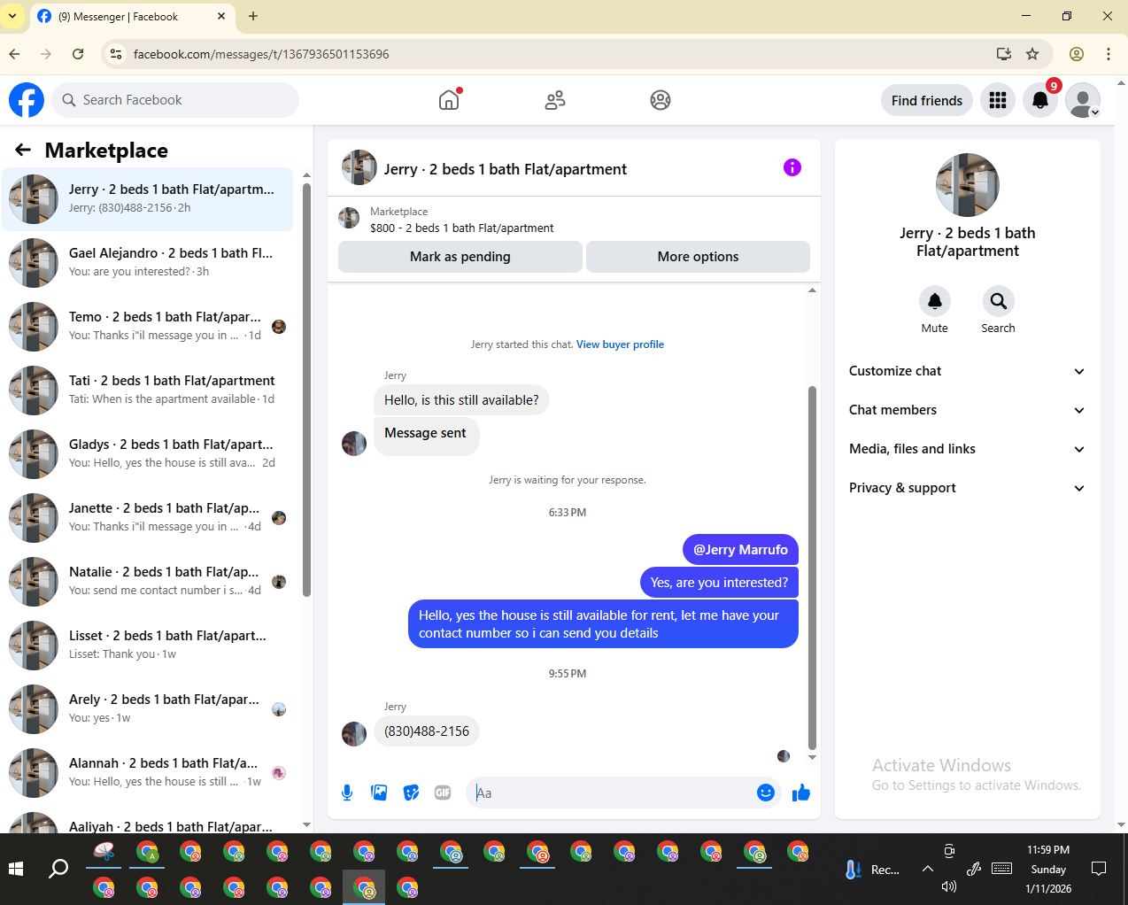The image size is (1128, 905).
Task: Open the $800 Marketplace listing link
Action: coord(461,228)
